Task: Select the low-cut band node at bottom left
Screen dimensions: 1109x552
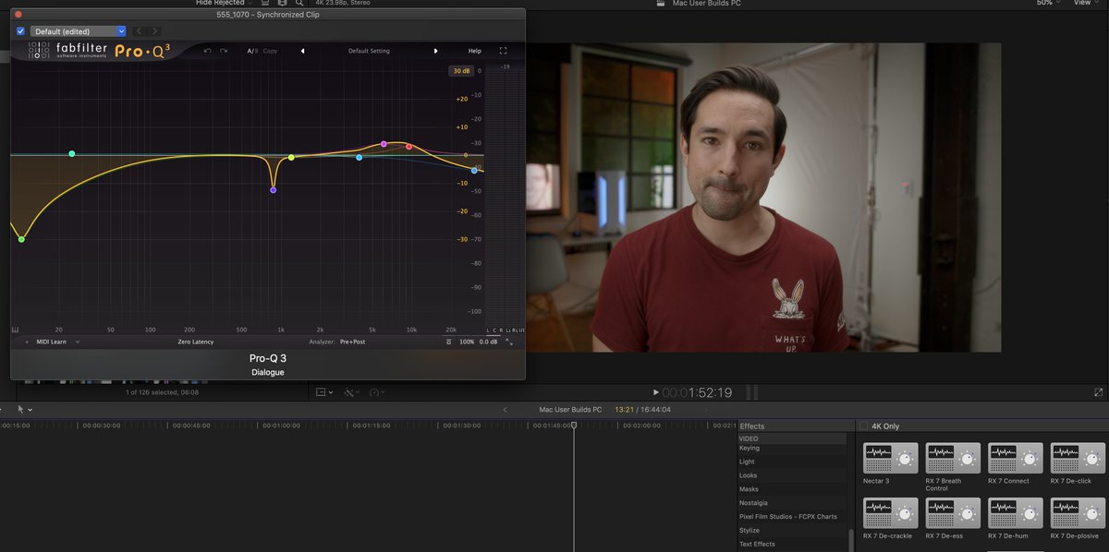Action: coord(21,239)
